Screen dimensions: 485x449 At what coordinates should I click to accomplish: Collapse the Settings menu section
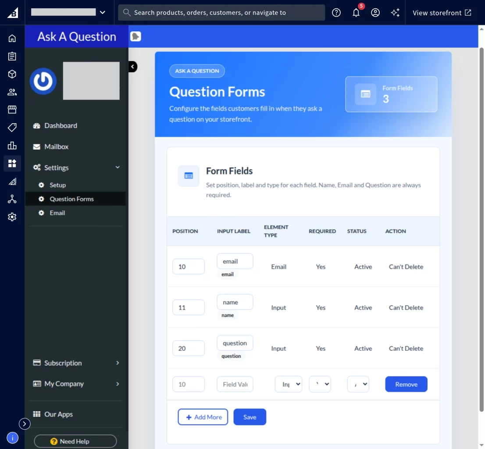pyautogui.click(x=118, y=167)
